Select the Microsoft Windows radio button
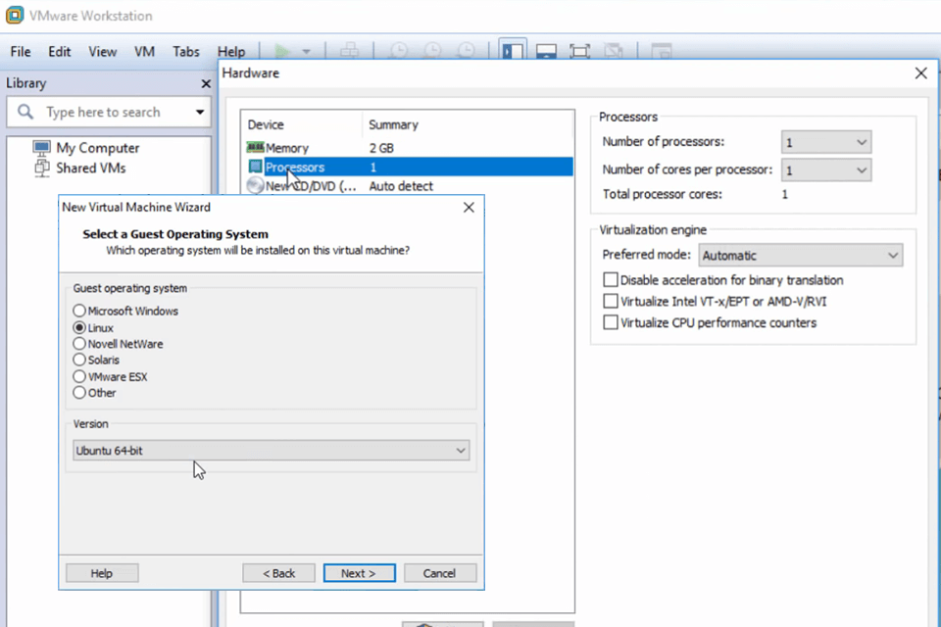 point(79,311)
